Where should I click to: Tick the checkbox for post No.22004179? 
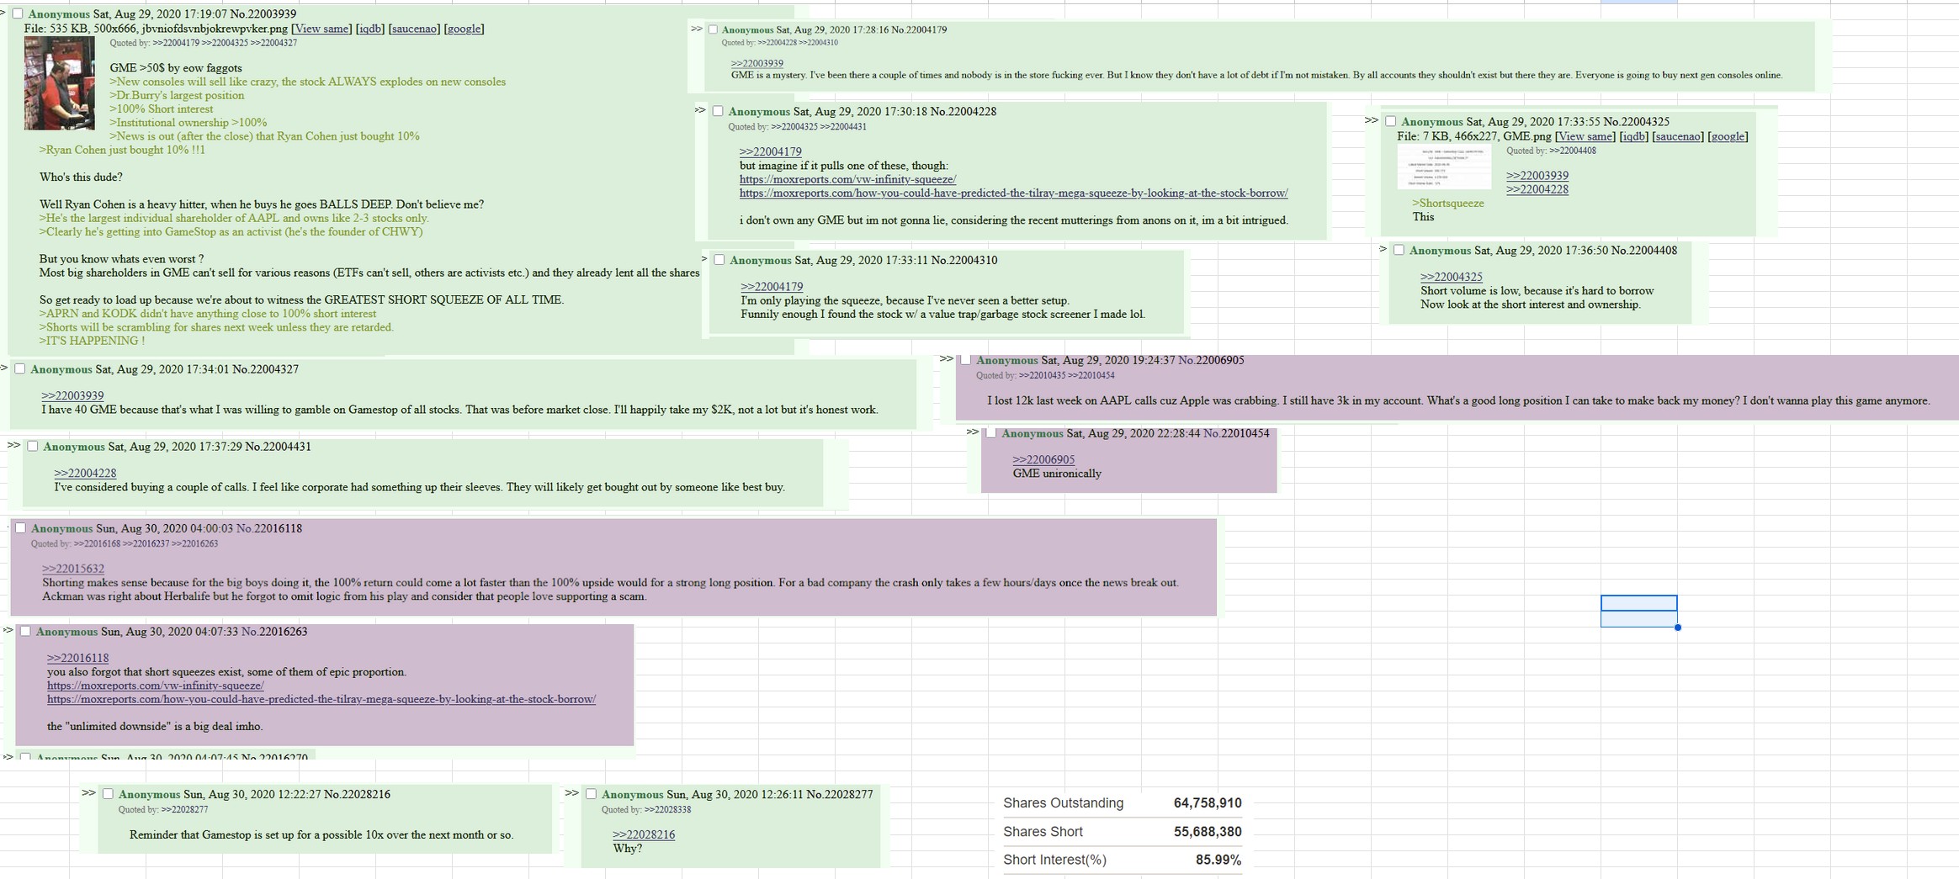pyautogui.click(x=713, y=29)
